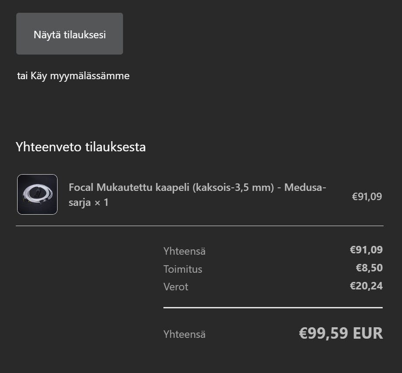View order details with Näytä tilauksesi
Viewport: 402px width, 373px height.
click(x=69, y=33)
